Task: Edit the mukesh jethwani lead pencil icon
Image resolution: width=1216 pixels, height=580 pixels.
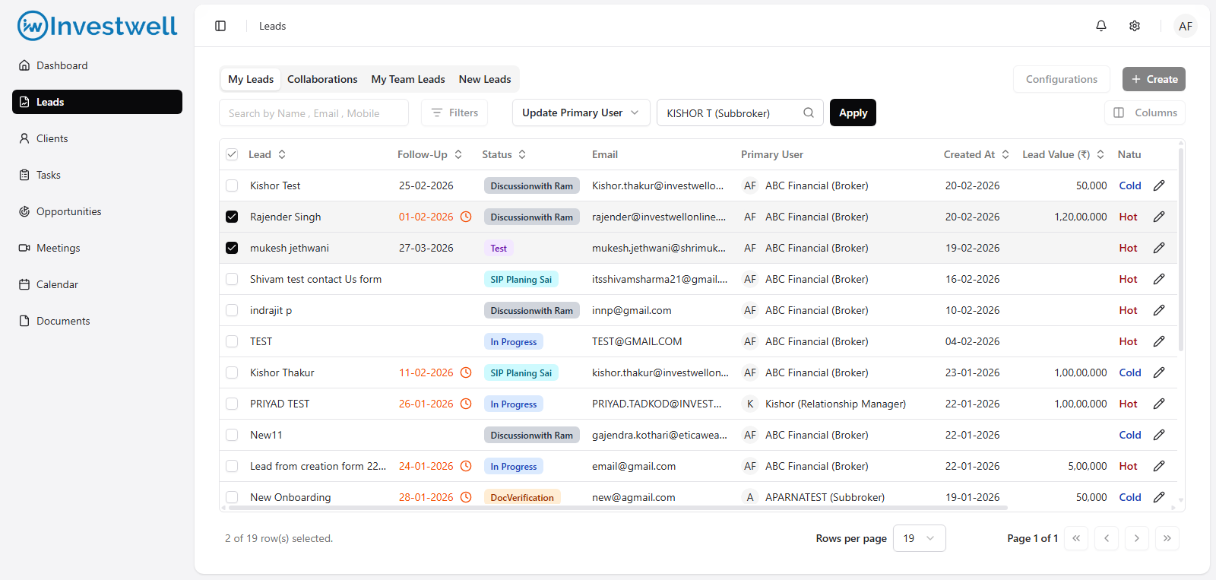Action: [x=1159, y=248]
